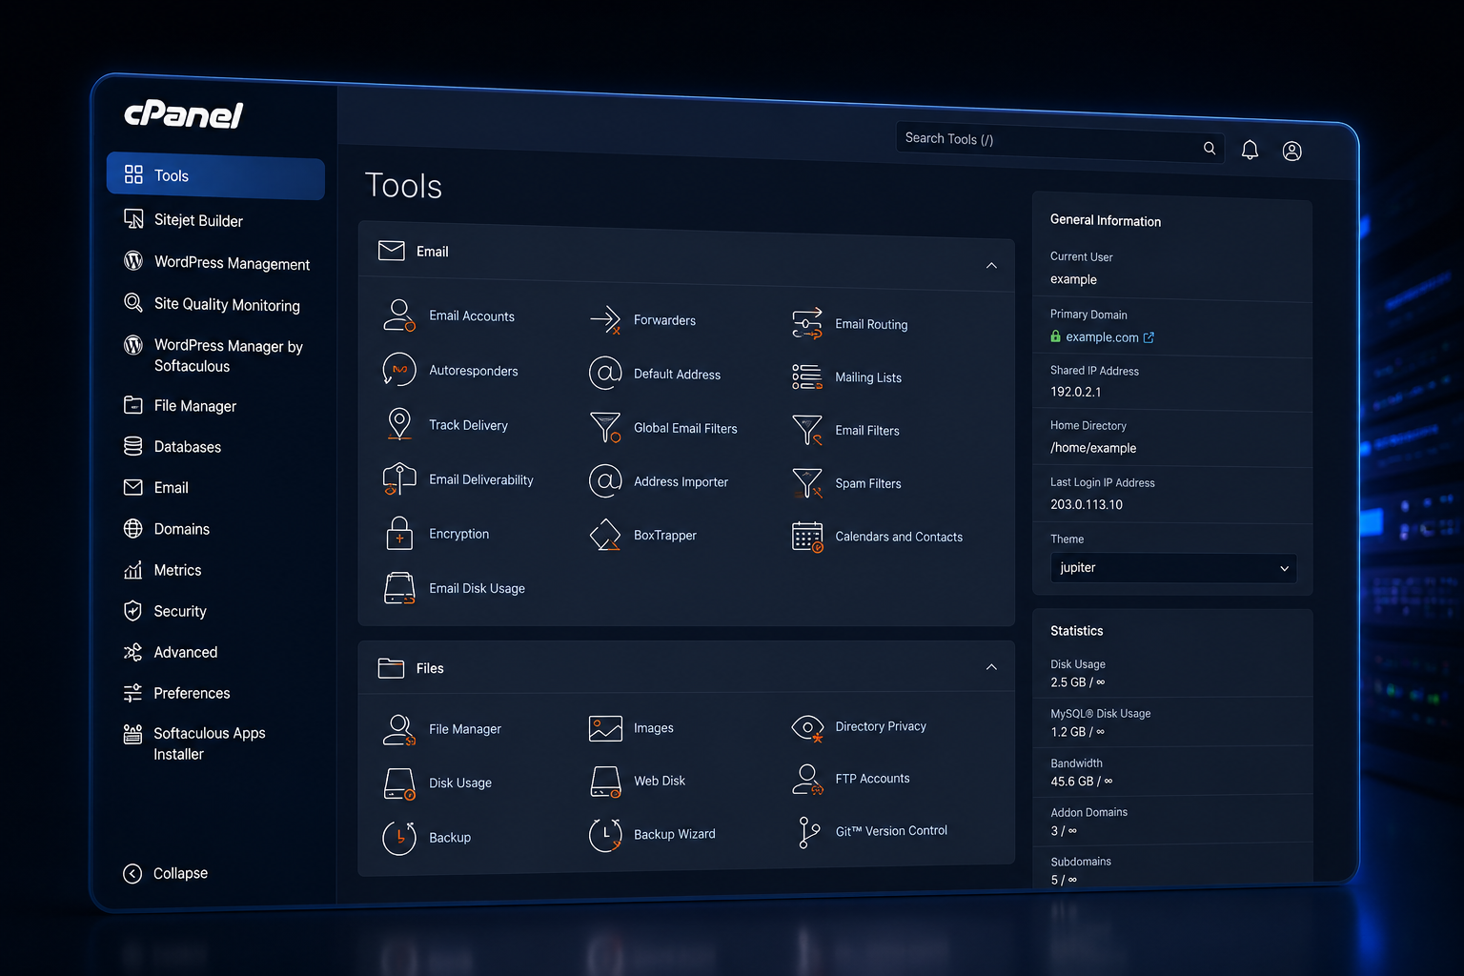Click the 203.0.113.10 last login IP
Viewport: 1464px width, 976px height.
click(1087, 504)
